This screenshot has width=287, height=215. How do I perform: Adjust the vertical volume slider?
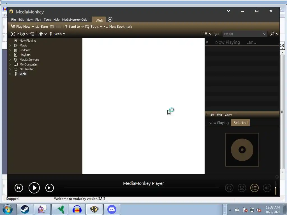point(276,188)
